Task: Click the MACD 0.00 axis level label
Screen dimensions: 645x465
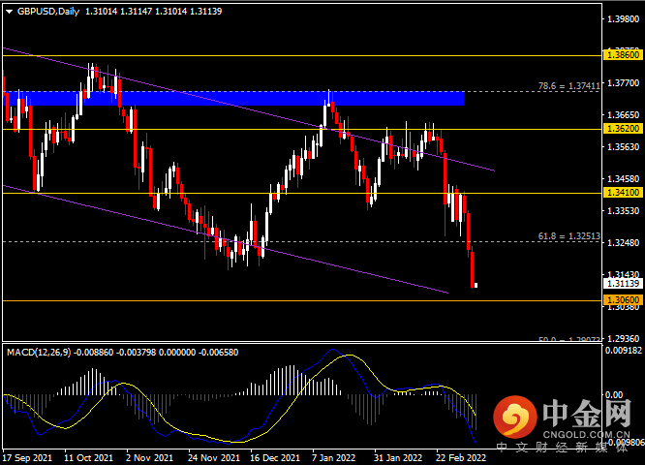Action: (x=614, y=395)
